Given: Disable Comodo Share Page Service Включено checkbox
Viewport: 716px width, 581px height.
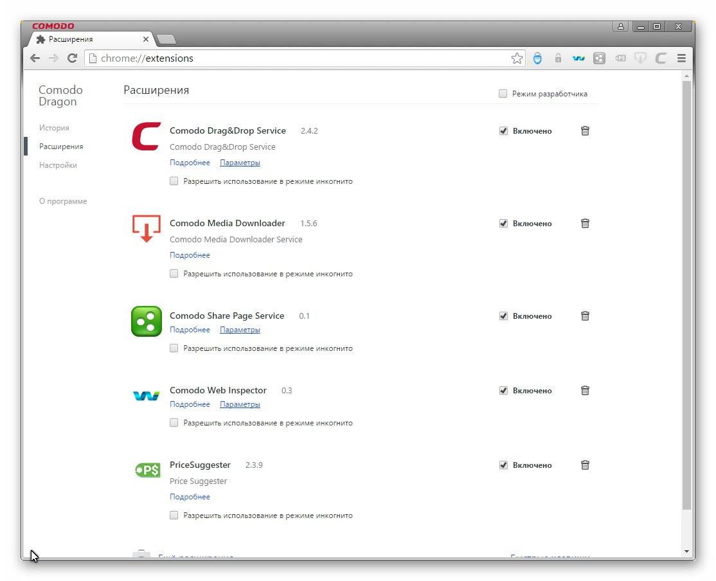Looking at the screenshot, I should (503, 316).
